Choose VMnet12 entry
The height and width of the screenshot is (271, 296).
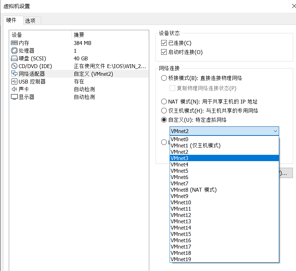tap(224, 215)
